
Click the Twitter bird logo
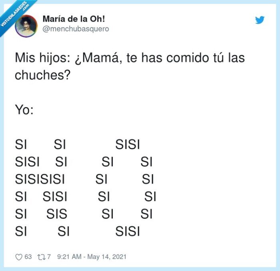(260, 20)
